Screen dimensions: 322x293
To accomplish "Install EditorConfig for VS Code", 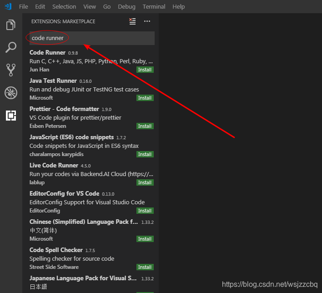I will [145, 211].
